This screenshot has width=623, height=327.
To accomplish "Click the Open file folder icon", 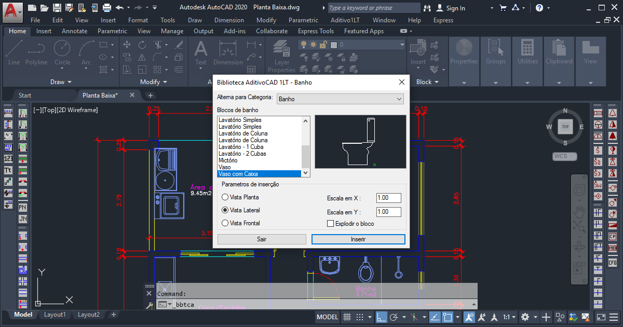I will (45, 8).
